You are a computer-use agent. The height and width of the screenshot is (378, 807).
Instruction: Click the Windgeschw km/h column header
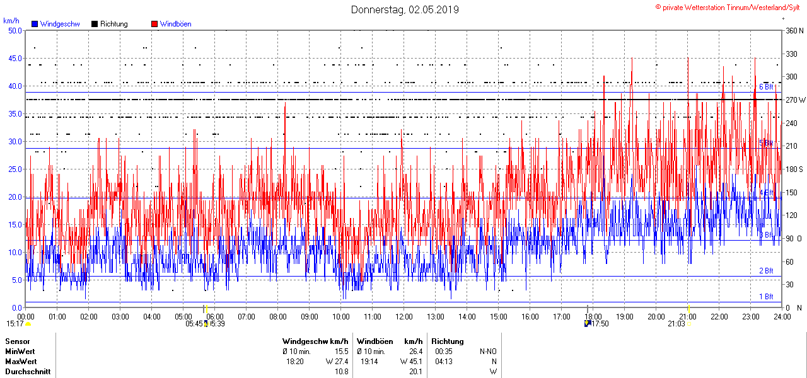tap(315, 341)
